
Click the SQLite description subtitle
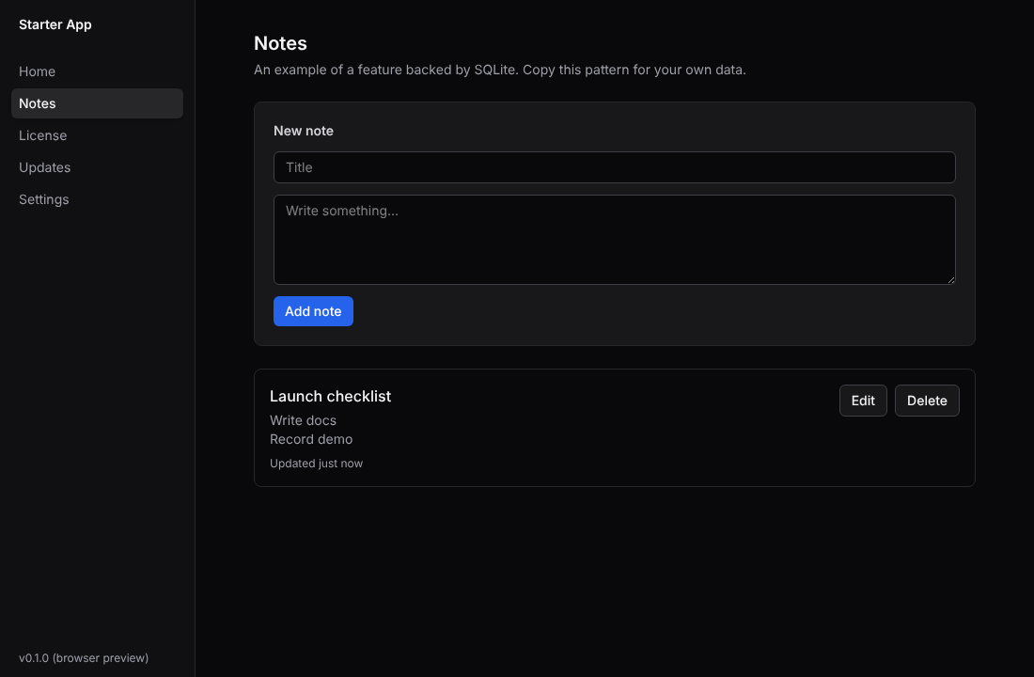pyautogui.click(x=500, y=70)
